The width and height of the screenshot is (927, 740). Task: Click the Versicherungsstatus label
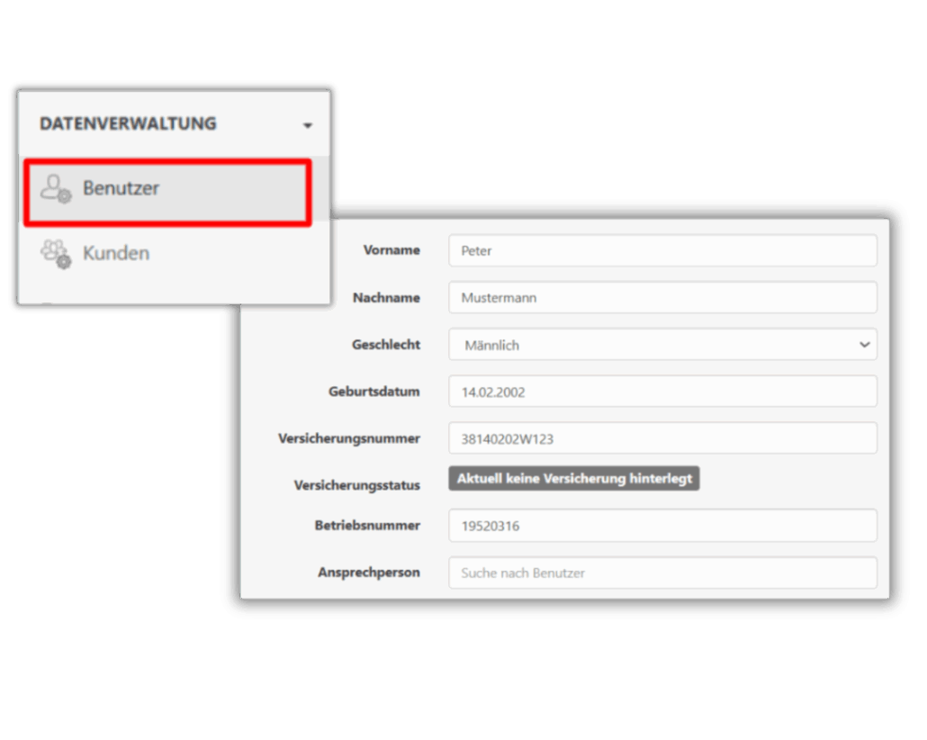[x=356, y=485]
